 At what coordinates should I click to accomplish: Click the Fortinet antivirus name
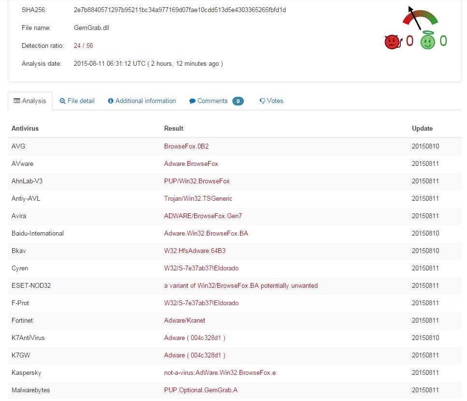click(x=22, y=320)
